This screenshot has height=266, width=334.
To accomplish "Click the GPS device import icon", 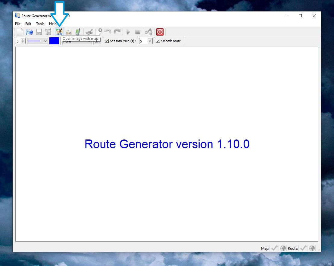I will (x=78, y=32).
